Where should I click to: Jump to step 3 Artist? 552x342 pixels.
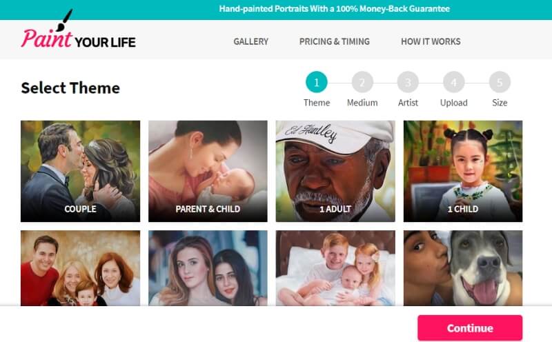(x=408, y=82)
